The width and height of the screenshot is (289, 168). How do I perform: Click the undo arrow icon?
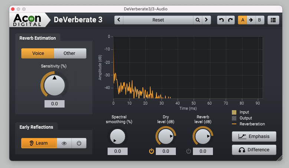[x=221, y=20]
